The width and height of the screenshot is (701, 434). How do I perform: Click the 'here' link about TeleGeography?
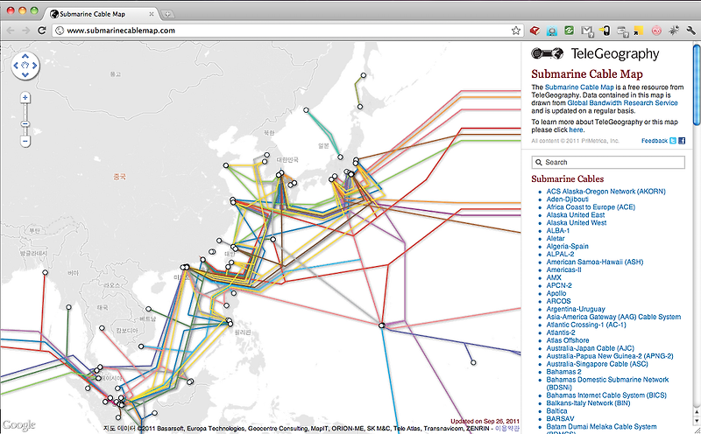pyautogui.click(x=576, y=129)
